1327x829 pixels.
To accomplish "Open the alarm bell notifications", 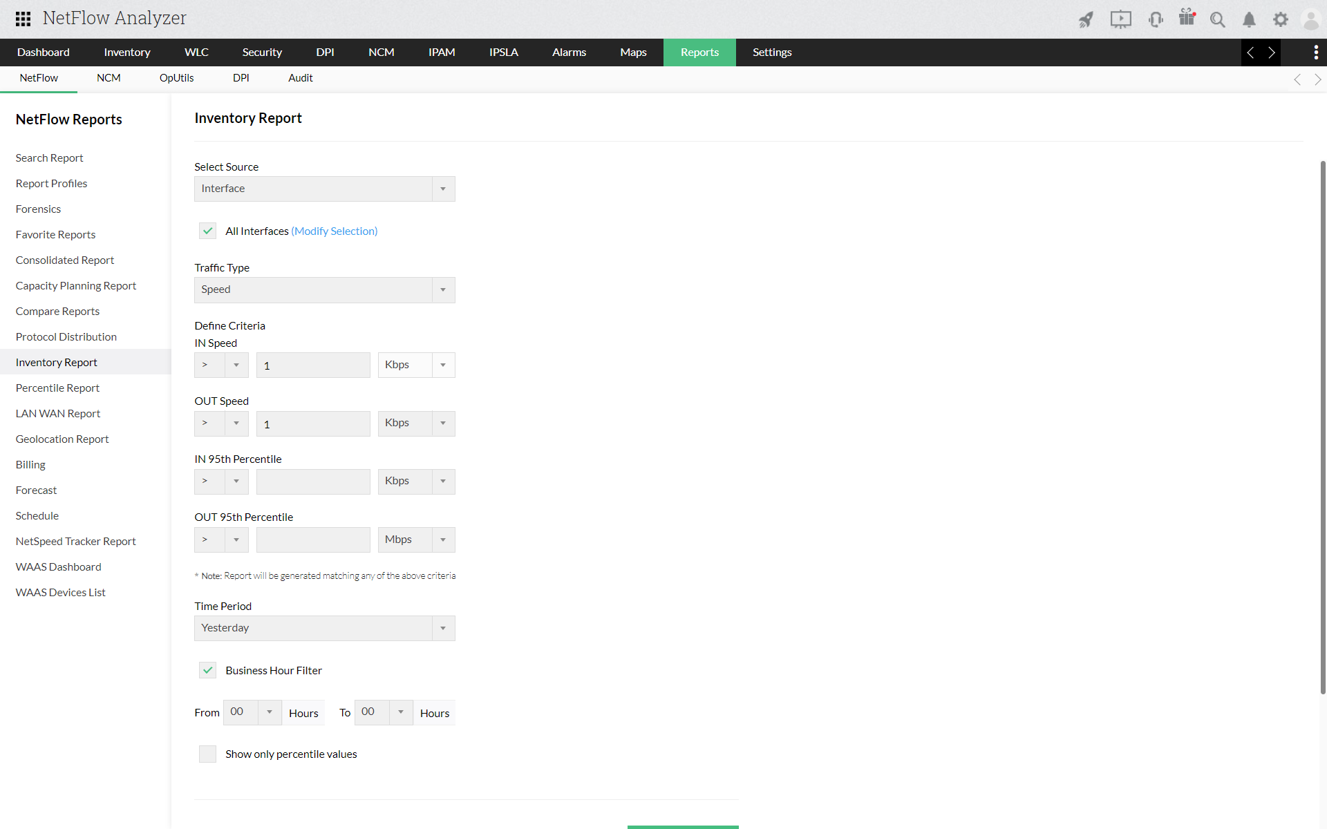I will [x=1249, y=19].
